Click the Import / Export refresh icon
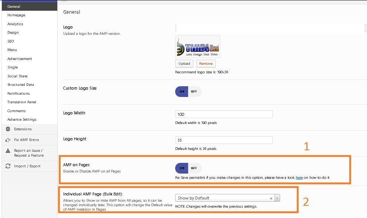The width and height of the screenshot is (367, 218). click(x=8, y=166)
